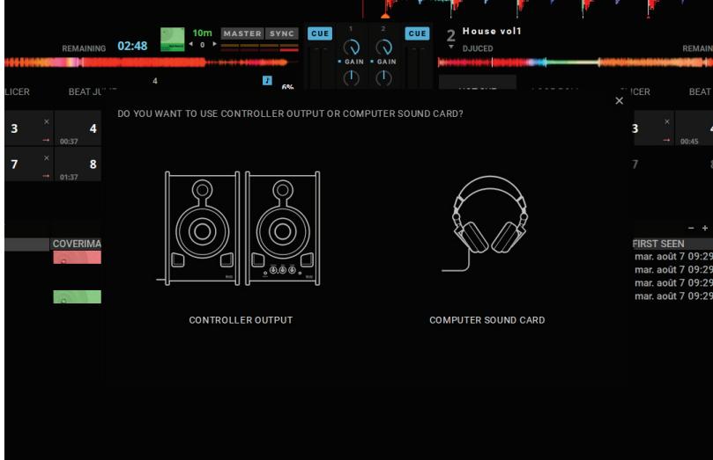713x460 pixels.
Task: Select the green cover image in track list
Action: click(77, 296)
